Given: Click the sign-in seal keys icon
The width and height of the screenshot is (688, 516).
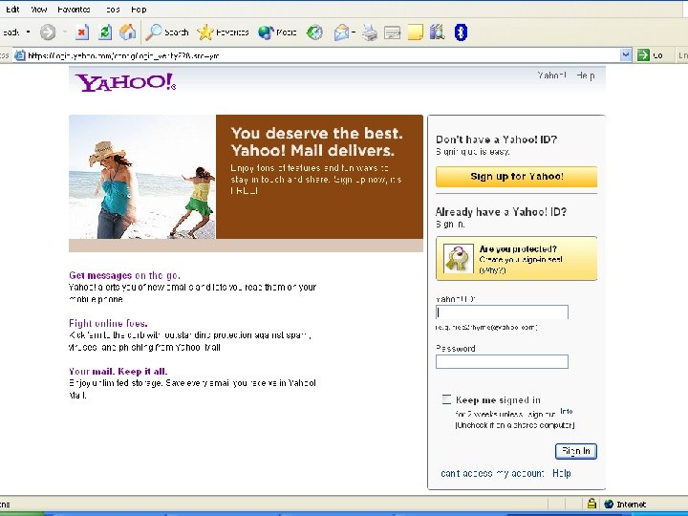Looking at the screenshot, I should point(458,259).
